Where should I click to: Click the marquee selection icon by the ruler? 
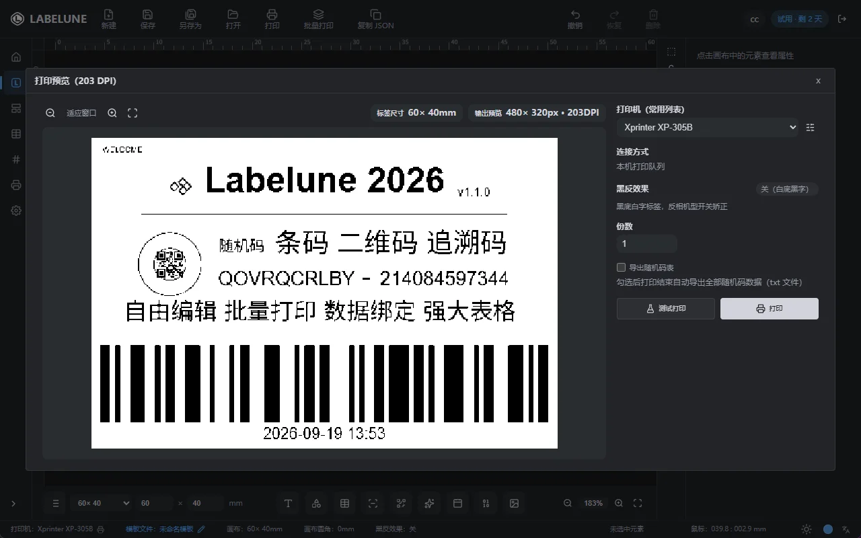click(x=671, y=51)
